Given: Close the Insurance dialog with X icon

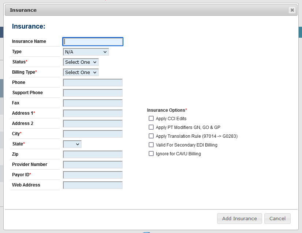Looking at the screenshot, I should coord(292,10).
